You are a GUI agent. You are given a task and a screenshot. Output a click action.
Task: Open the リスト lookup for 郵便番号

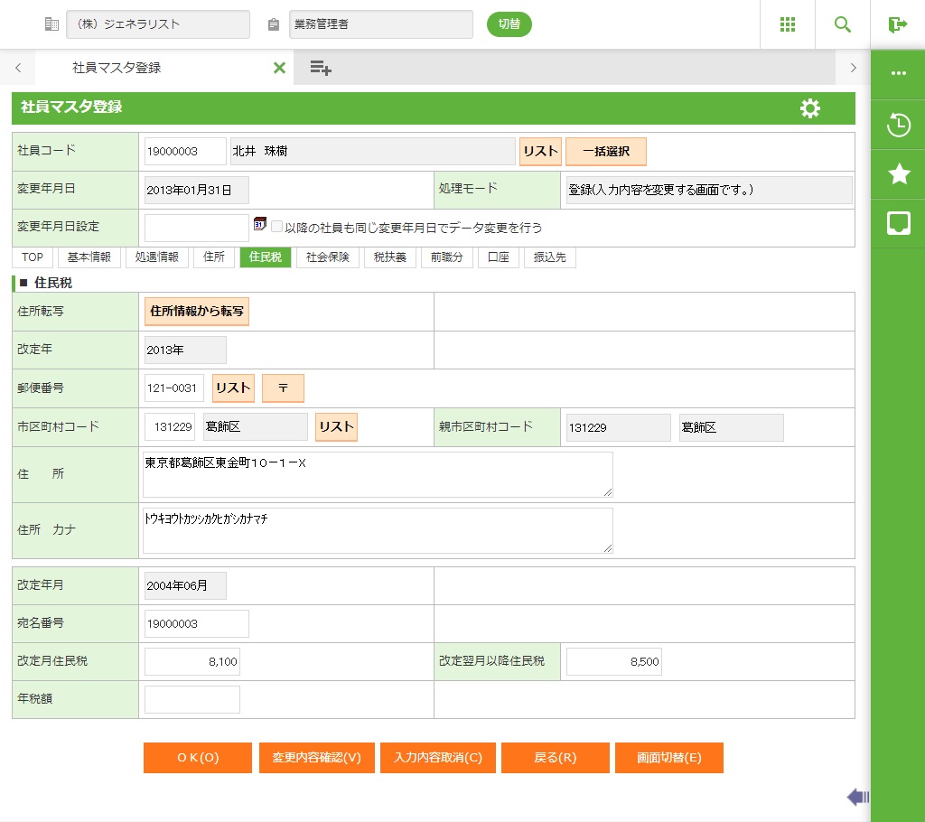click(233, 388)
